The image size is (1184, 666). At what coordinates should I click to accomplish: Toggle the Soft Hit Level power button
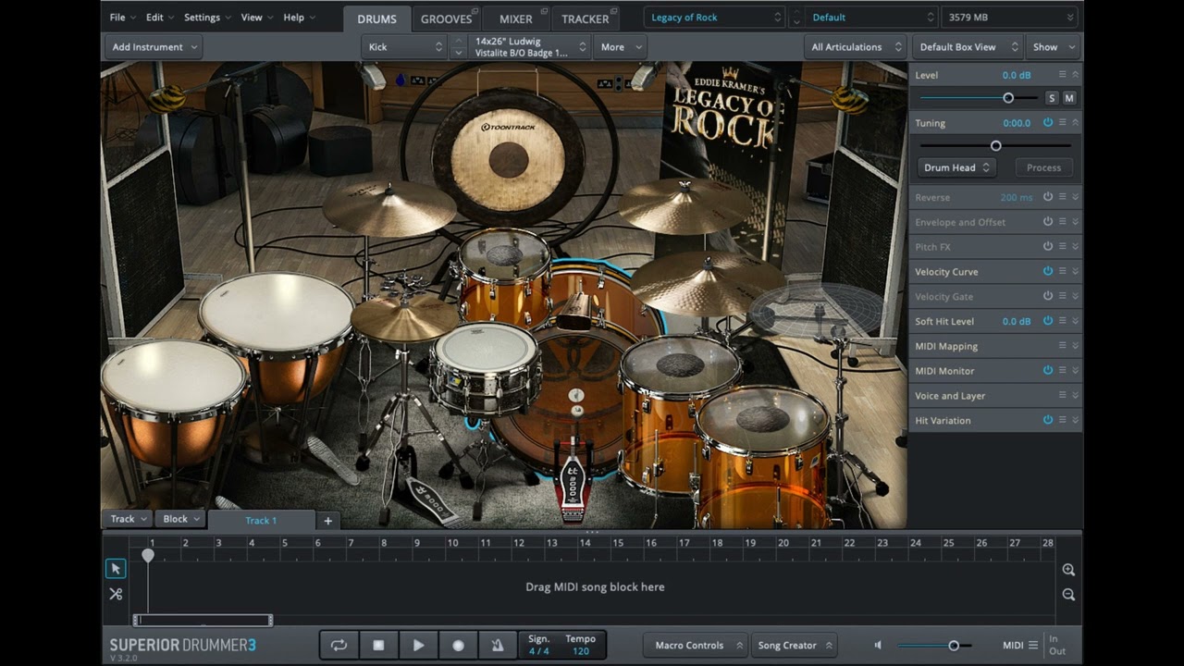[x=1048, y=321]
